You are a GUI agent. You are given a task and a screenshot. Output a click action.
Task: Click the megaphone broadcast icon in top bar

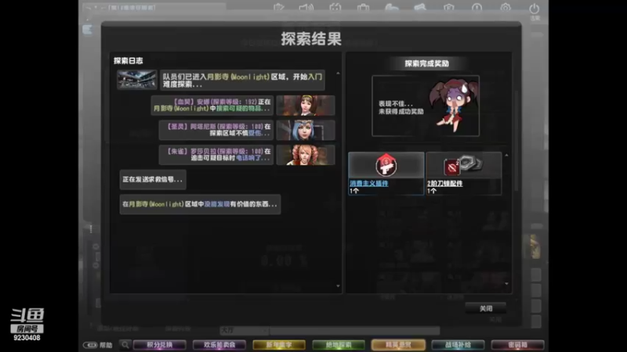[x=306, y=8]
